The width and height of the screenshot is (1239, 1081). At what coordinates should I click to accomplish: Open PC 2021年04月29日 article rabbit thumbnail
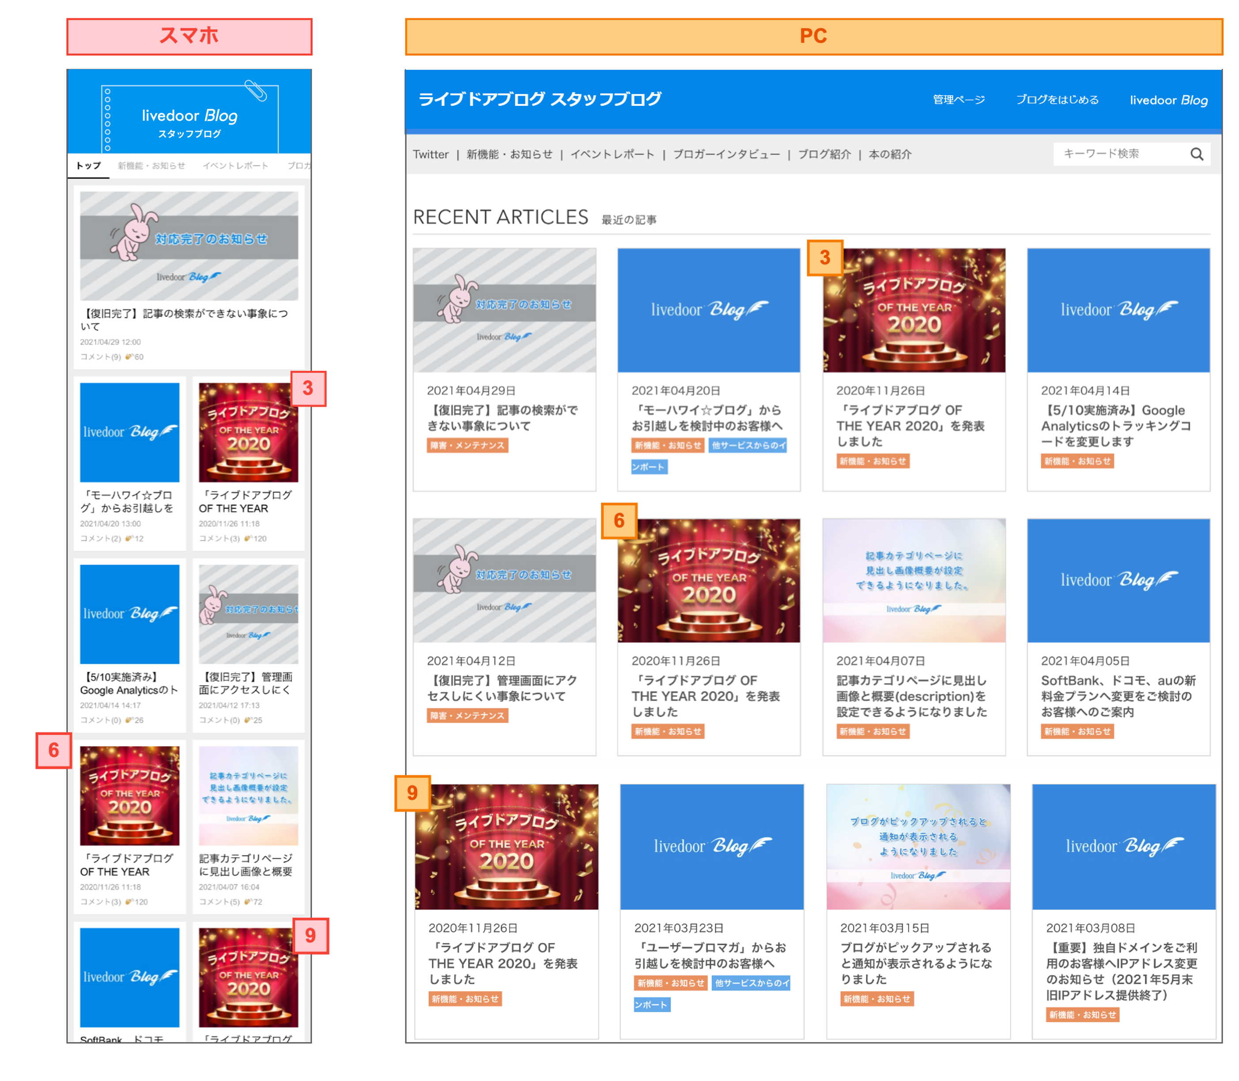[x=504, y=310]
